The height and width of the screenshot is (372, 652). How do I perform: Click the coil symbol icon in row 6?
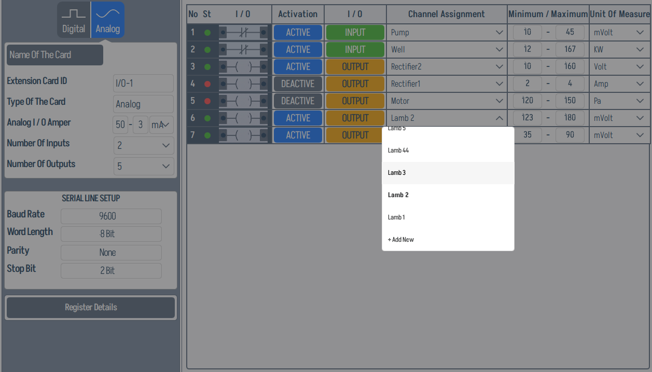(x=243, y=118)
